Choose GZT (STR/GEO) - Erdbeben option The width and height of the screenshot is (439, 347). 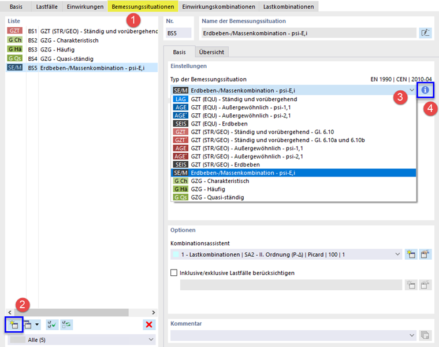(x=293, y=164)
